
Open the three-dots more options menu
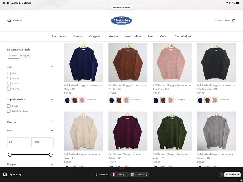[x=221, y=174]
